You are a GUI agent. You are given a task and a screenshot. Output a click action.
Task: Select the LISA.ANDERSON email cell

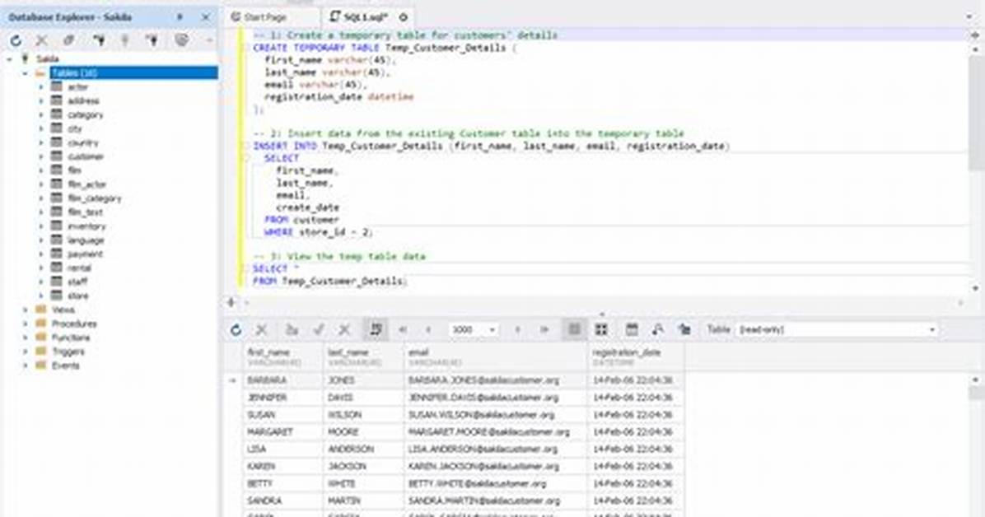coord(496,449)
